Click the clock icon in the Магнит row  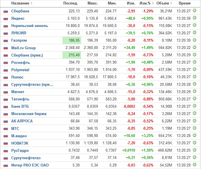[x=195, y=91]
